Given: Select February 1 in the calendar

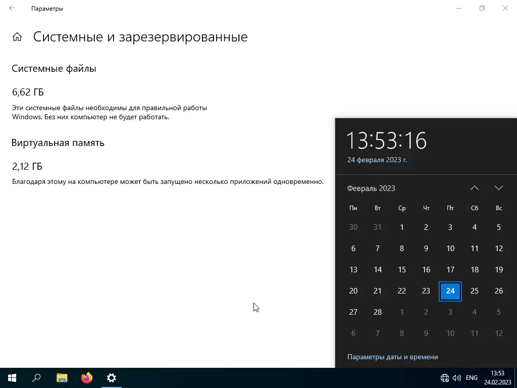Looking at the screenshot, I should [x=401, y=227].
